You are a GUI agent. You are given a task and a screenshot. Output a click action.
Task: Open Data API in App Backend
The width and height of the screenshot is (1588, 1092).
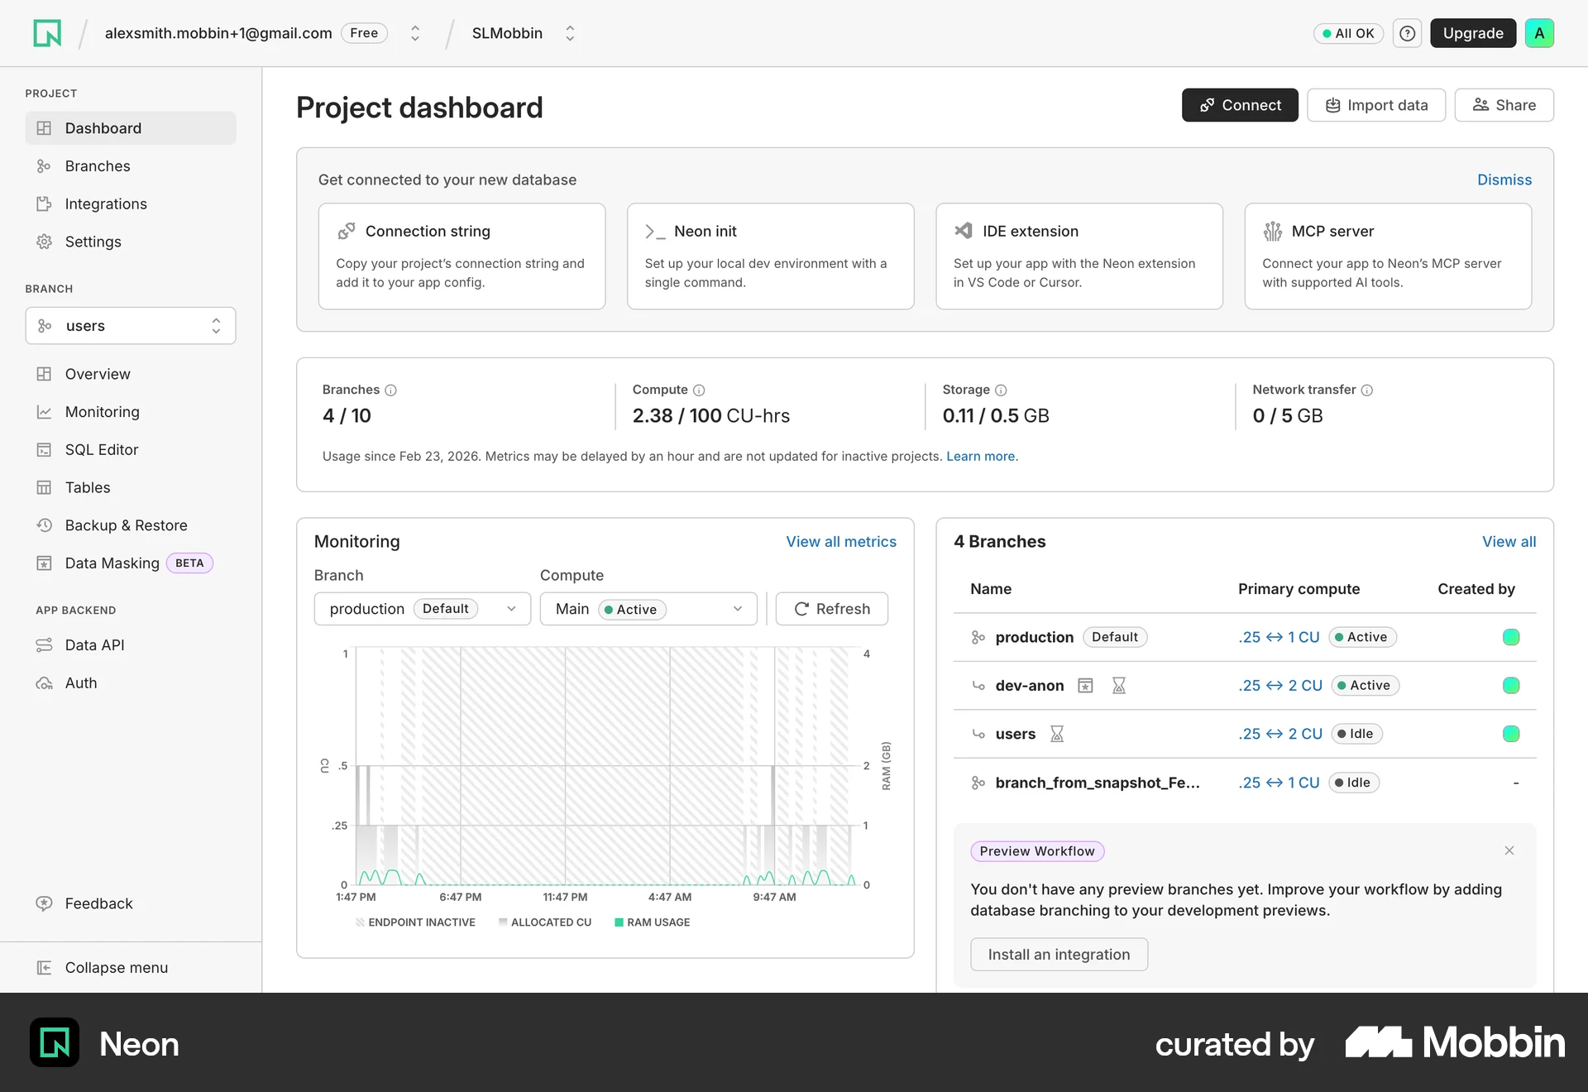[131, 645]
